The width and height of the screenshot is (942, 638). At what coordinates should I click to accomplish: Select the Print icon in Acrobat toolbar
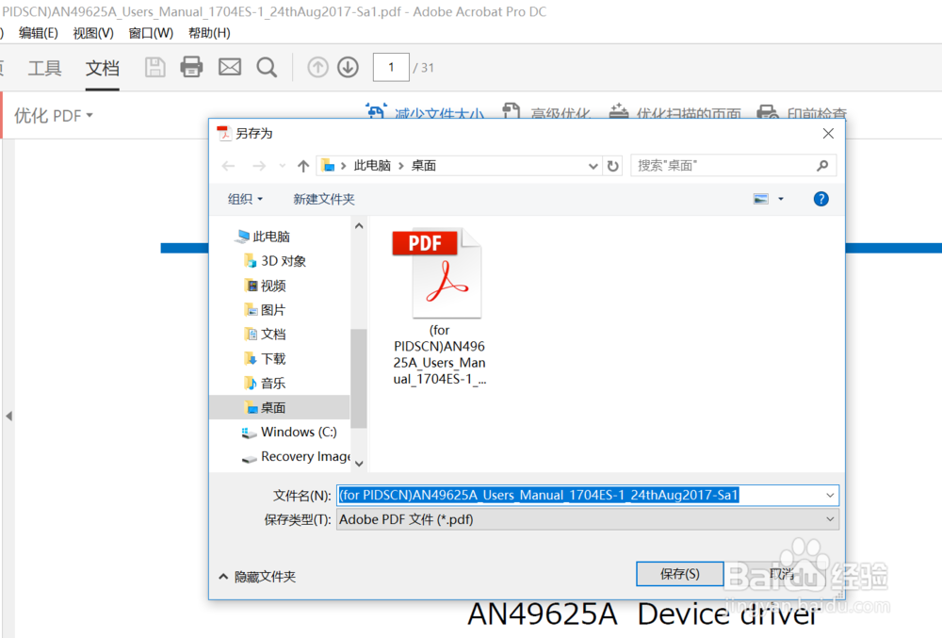tap(191, 67)
